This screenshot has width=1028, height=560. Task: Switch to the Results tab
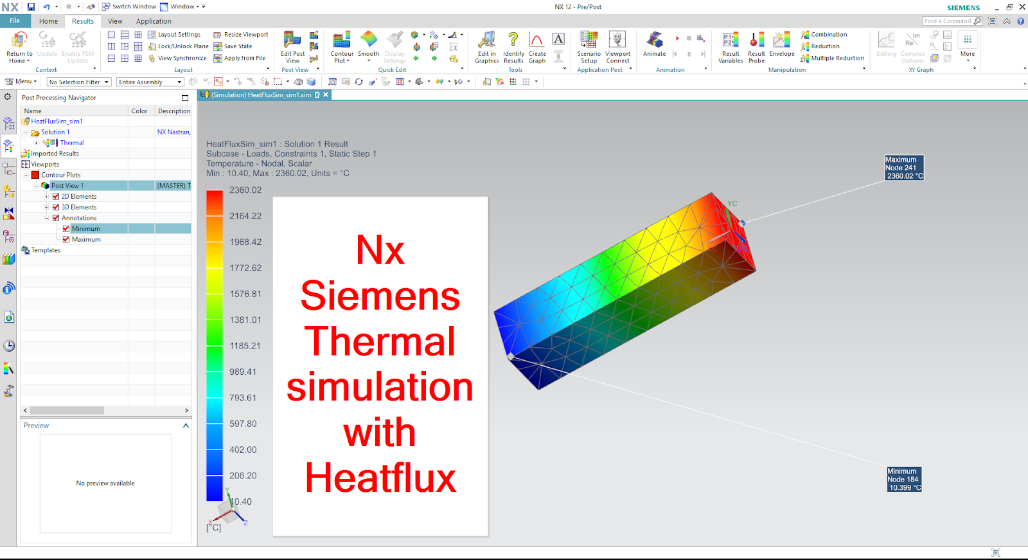click(x=83, y=21)
